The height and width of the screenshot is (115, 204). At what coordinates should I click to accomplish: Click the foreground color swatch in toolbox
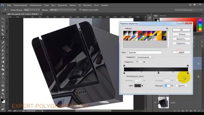coord(2,100)
